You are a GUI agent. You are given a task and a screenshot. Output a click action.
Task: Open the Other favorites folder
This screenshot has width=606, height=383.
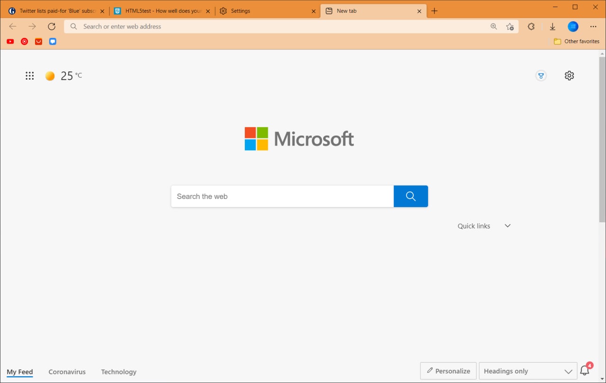[x=577, y=42]
